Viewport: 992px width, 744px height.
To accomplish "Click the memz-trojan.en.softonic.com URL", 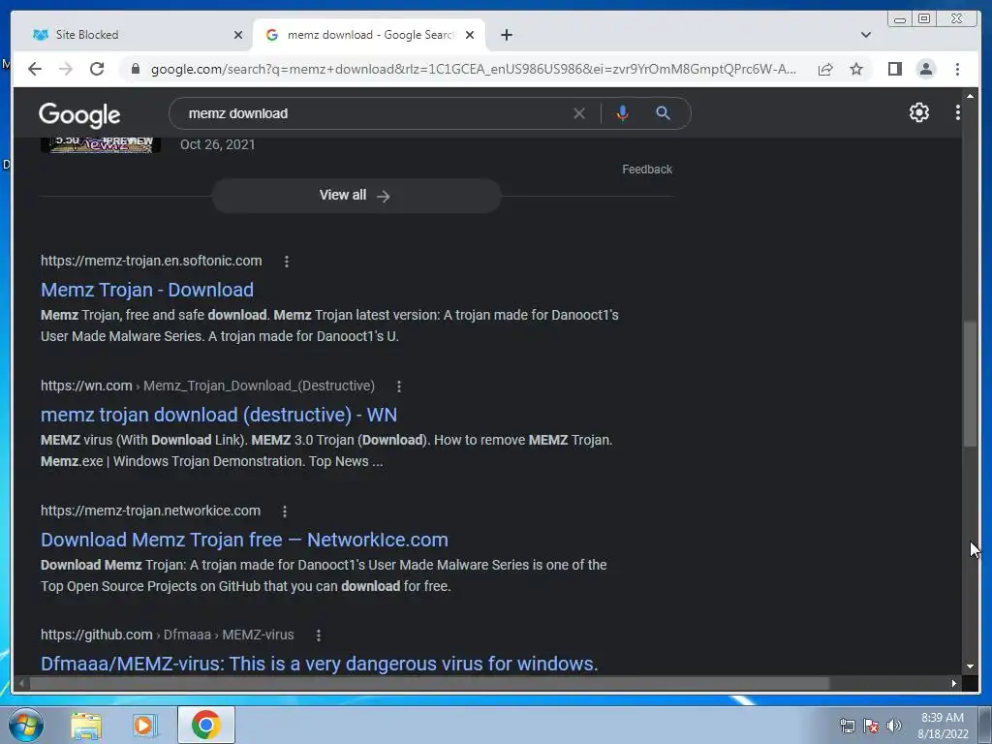I will click(x=151, y=261).
